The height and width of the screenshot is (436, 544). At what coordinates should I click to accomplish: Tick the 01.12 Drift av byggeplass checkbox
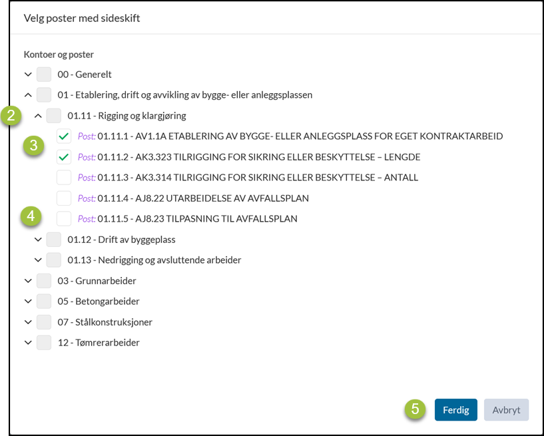click(x=54, y=240)
